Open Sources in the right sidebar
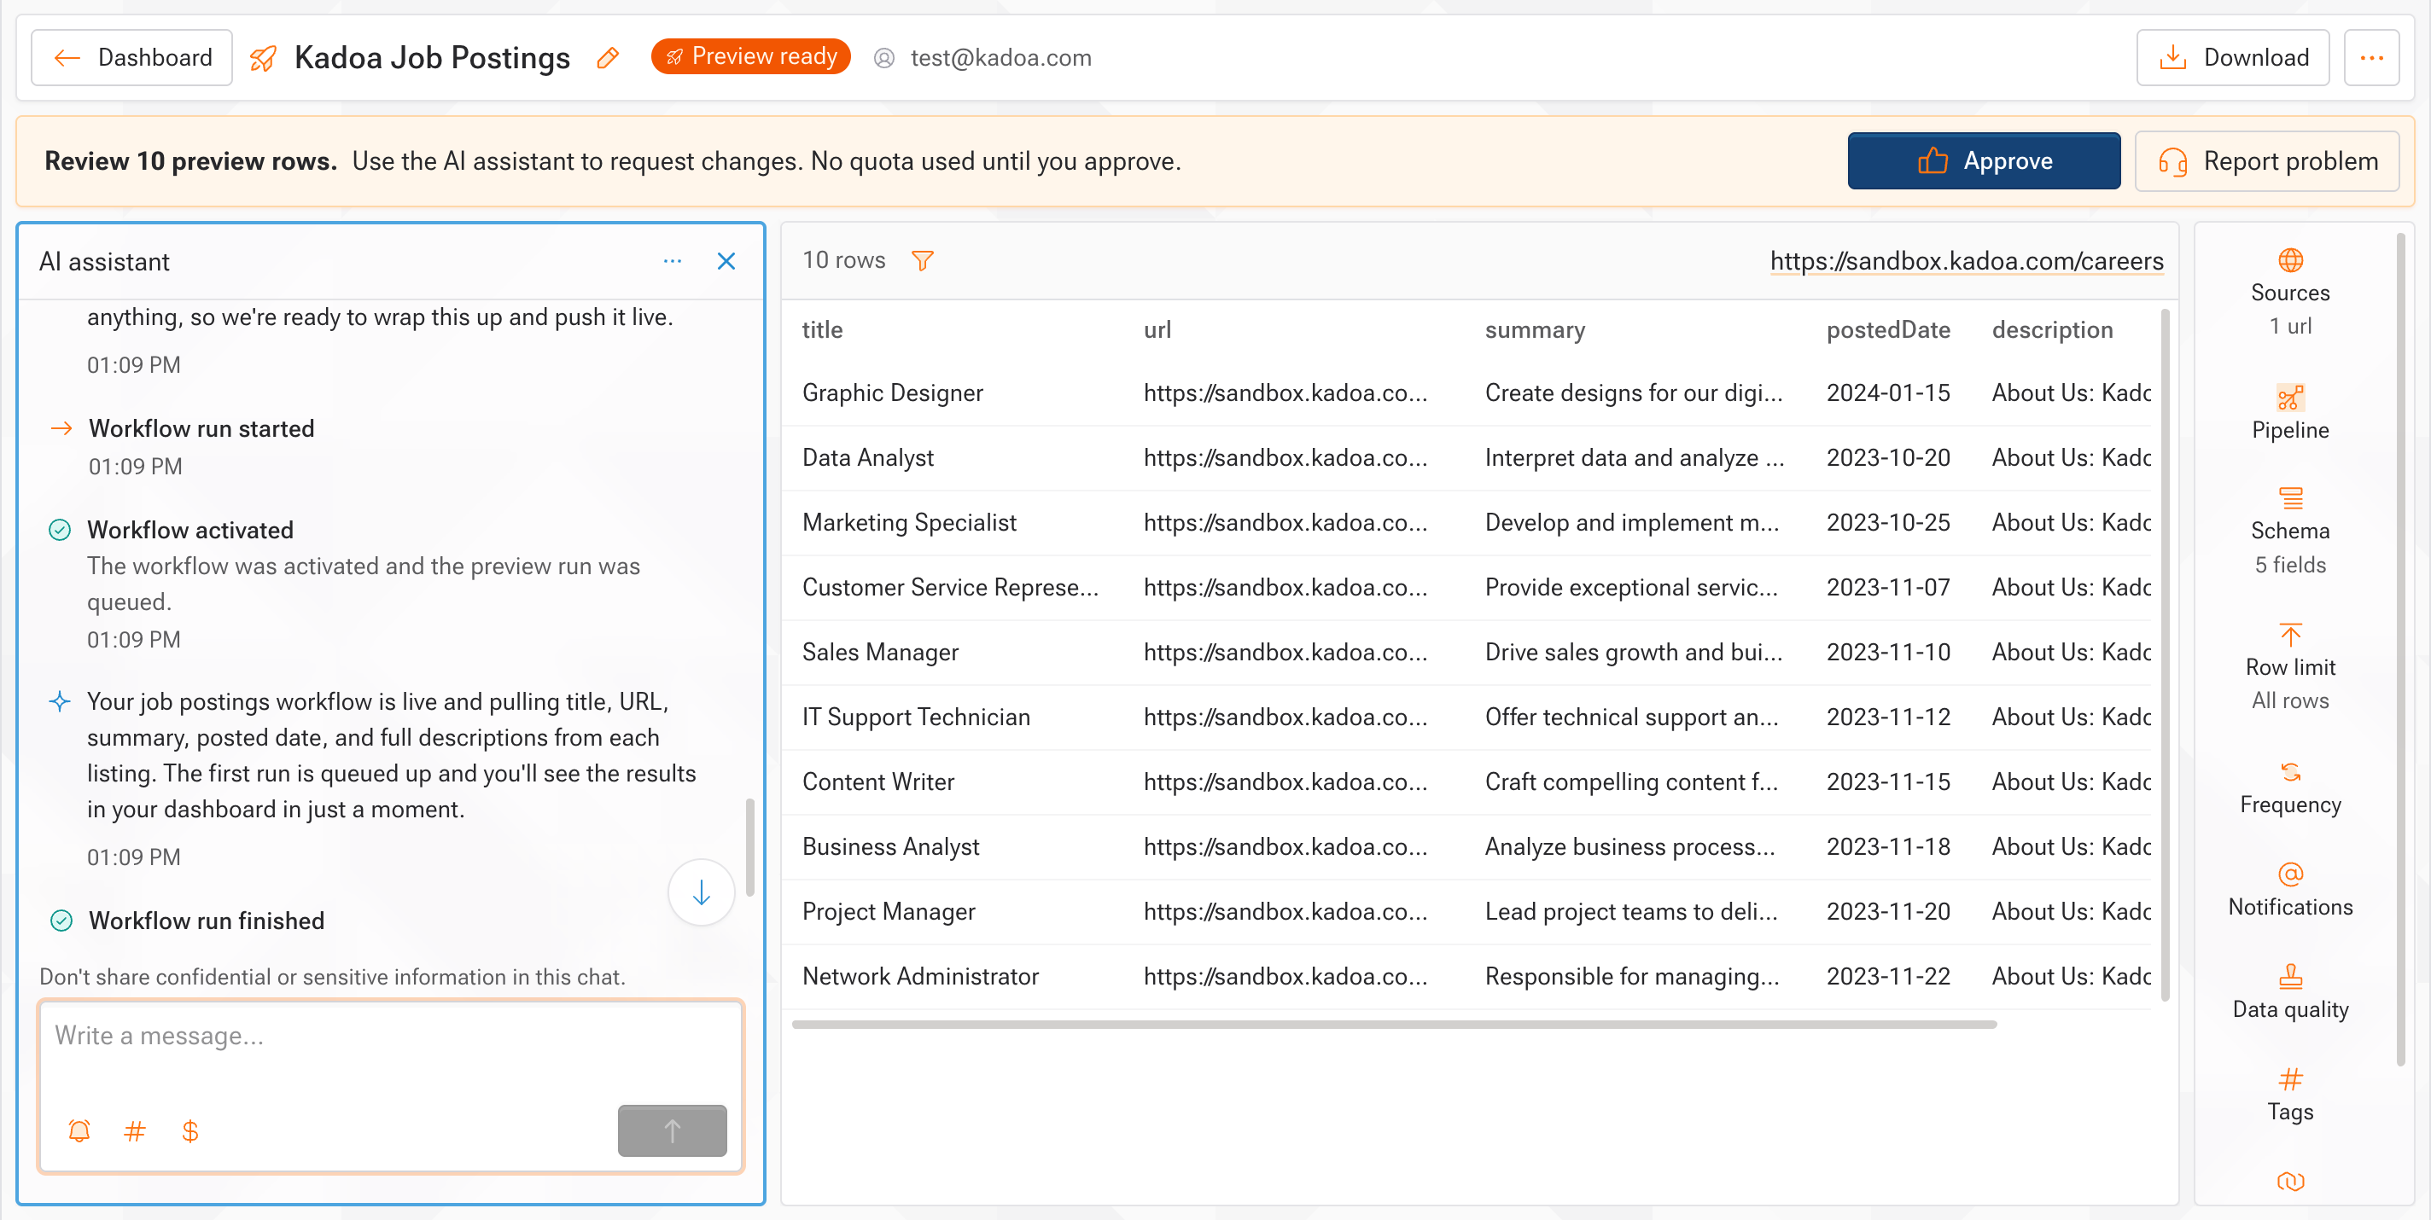Image resolution: width=2431 pixels, height=1220 pixels. pos(2289,292)
